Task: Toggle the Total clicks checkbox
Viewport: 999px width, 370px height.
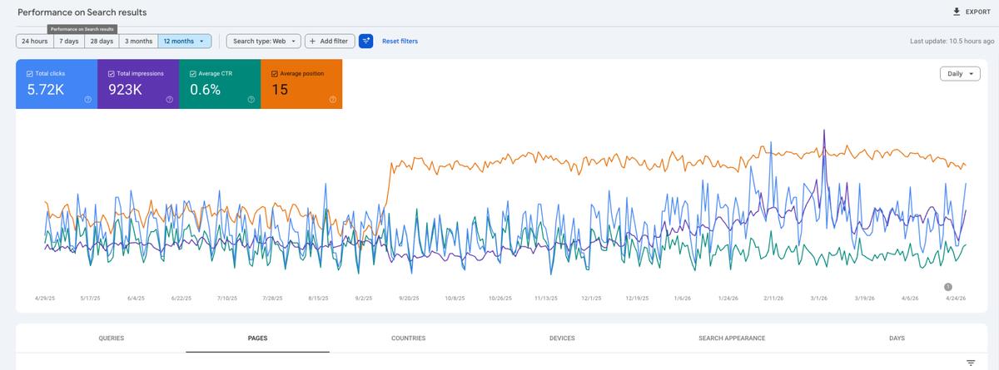Action: point(30,73)
